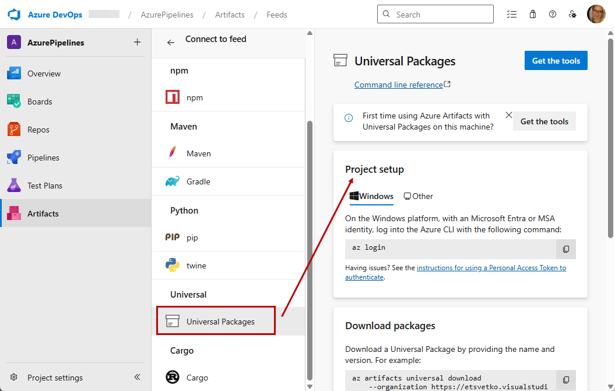
Task: Select the Gradle feed option
Action: point(229,181)
